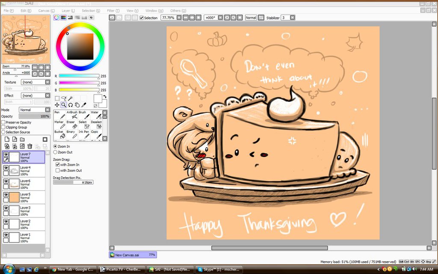Activate the Eyedropper color picker tool

coord(84,105)
